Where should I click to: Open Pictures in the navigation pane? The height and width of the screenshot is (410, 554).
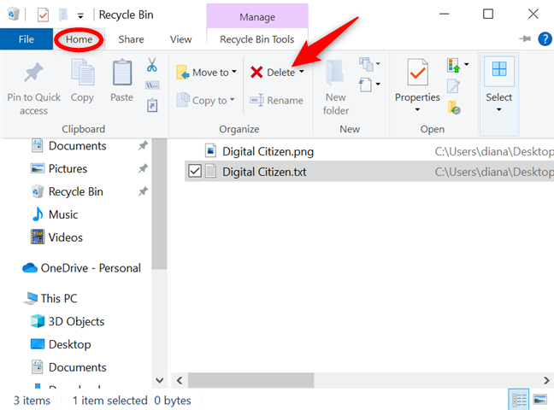68,169
